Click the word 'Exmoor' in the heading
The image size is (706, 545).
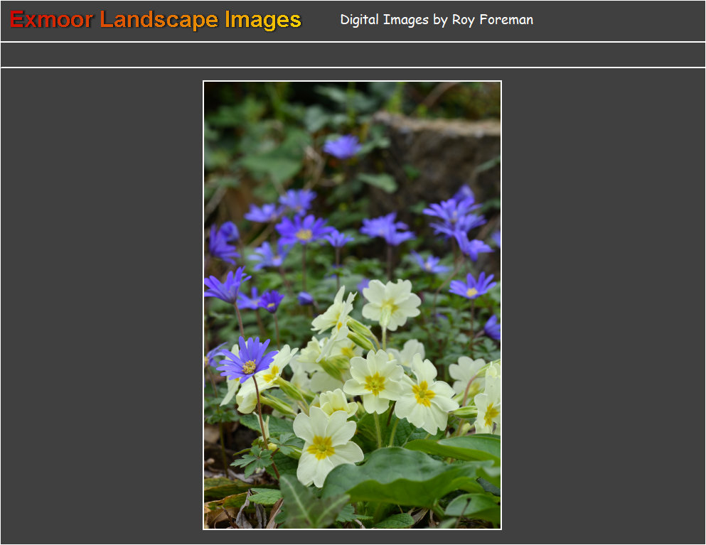[51, 20]
